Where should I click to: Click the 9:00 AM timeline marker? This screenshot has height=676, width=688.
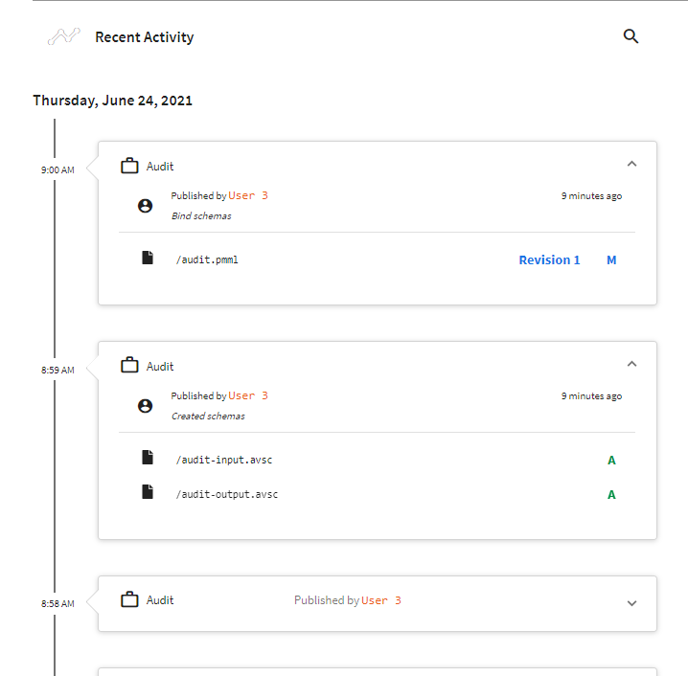(x=57, y=169)
